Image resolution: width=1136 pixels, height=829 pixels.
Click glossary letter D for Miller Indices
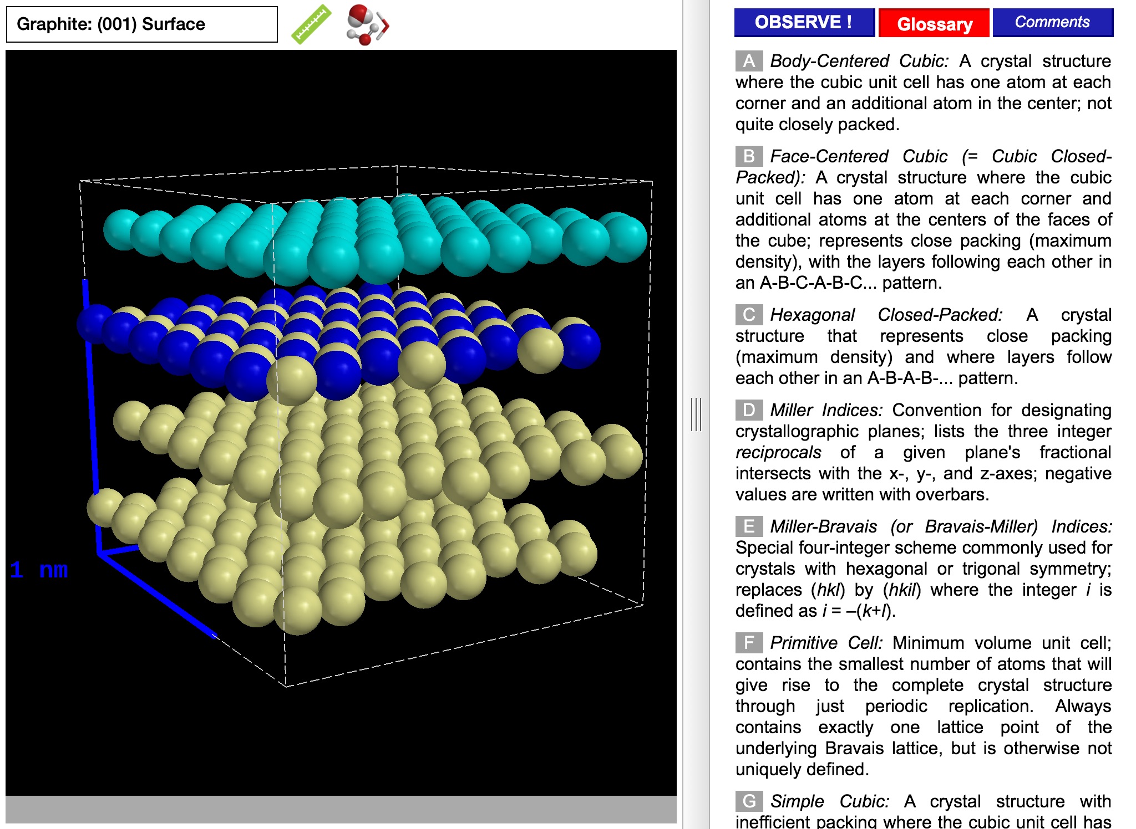(749, 410)
